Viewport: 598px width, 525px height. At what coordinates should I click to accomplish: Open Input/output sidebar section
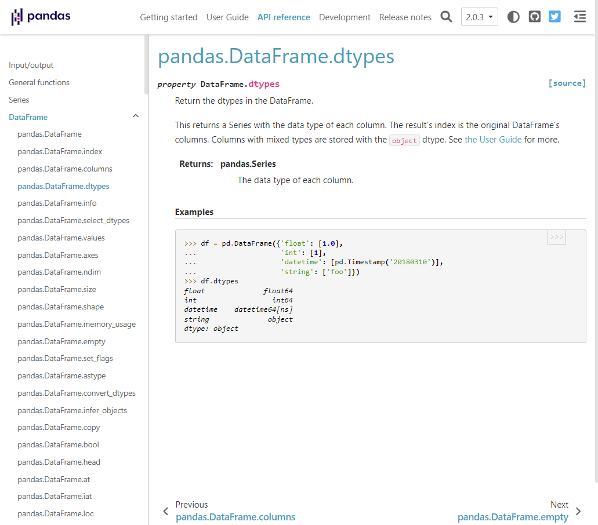tap(31, 65)
